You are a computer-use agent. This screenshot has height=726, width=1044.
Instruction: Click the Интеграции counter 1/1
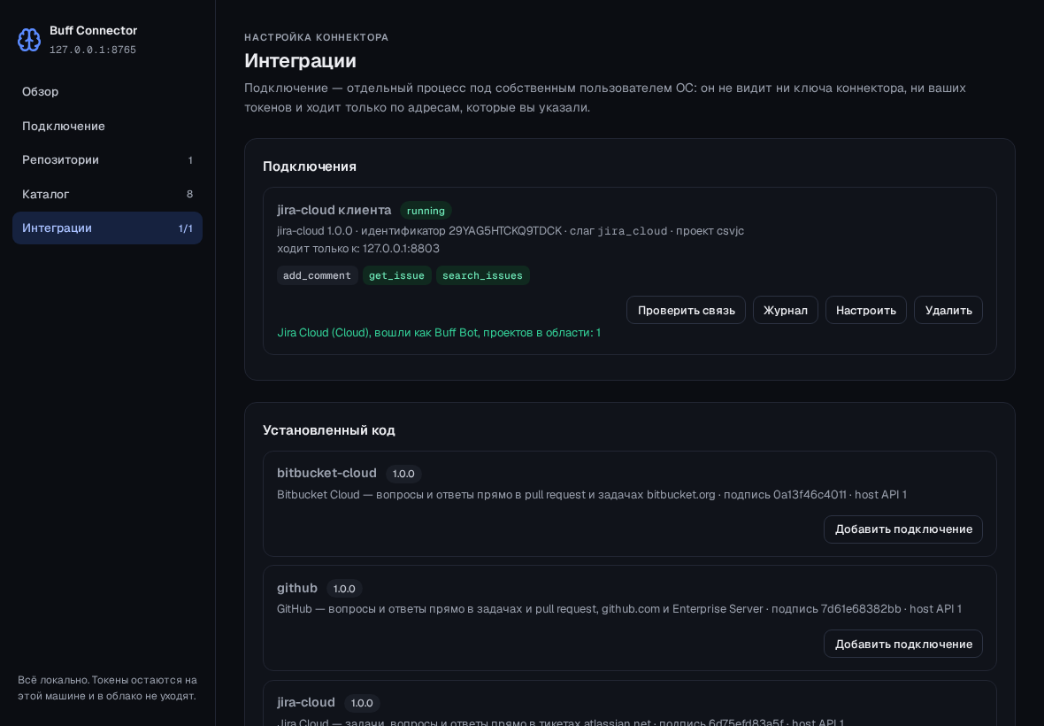186,228
